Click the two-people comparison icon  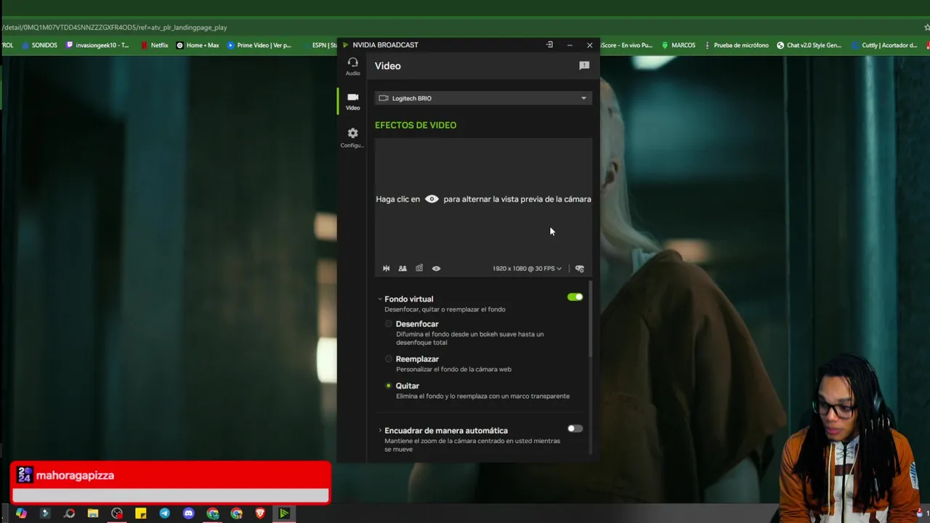click(x=403, y=269)
